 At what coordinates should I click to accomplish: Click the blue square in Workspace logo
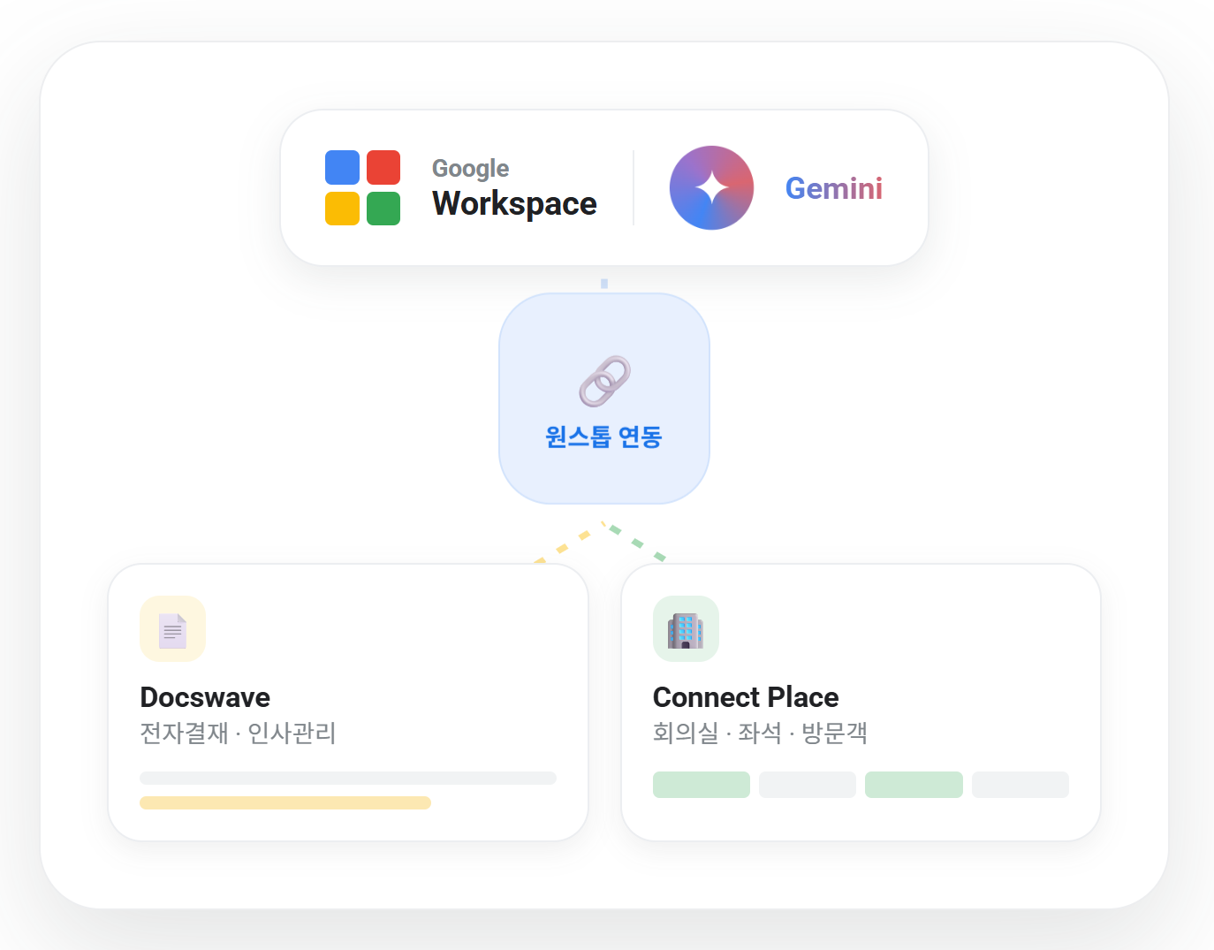(342, 167)
